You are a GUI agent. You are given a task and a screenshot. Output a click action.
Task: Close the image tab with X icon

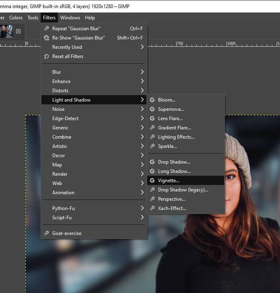click(18, 31)
